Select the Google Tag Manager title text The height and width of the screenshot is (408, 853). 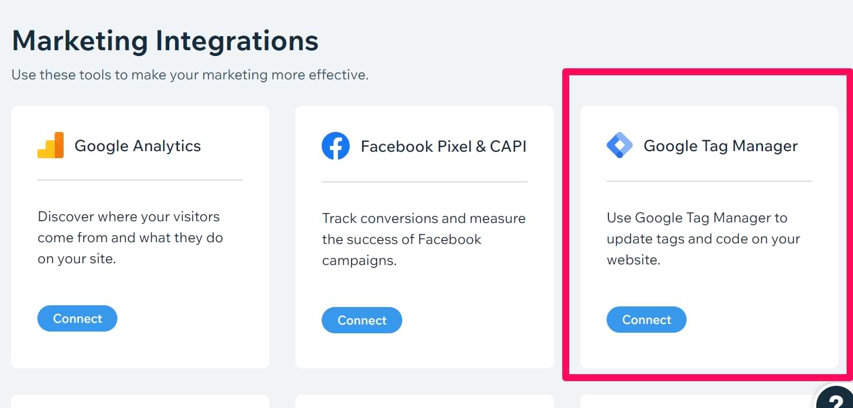pyautogui.click(x=720, y=146)
